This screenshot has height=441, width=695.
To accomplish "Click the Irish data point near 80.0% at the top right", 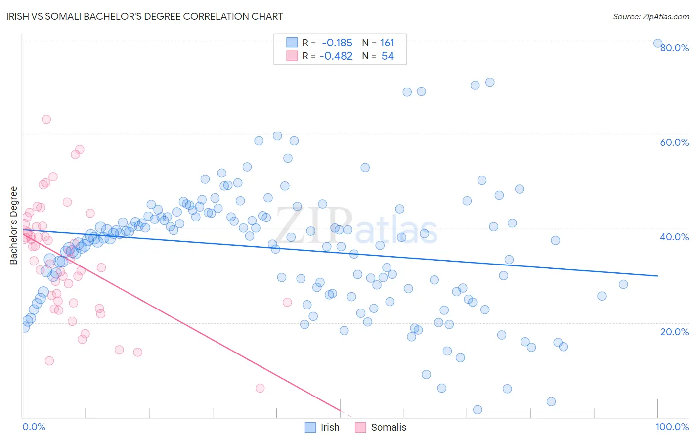I will click(658, 43).
